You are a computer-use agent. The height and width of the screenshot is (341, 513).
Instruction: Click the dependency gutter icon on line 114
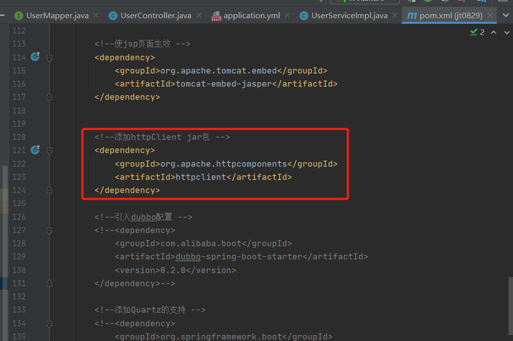click(x=36, y=57)
